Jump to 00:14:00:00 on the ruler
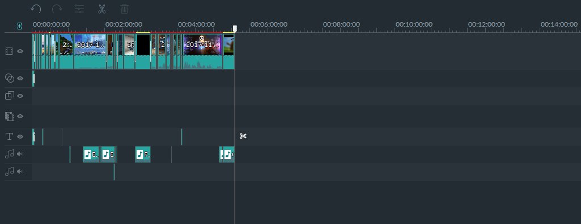Screen dimensions: 581x224 (559, 24)
